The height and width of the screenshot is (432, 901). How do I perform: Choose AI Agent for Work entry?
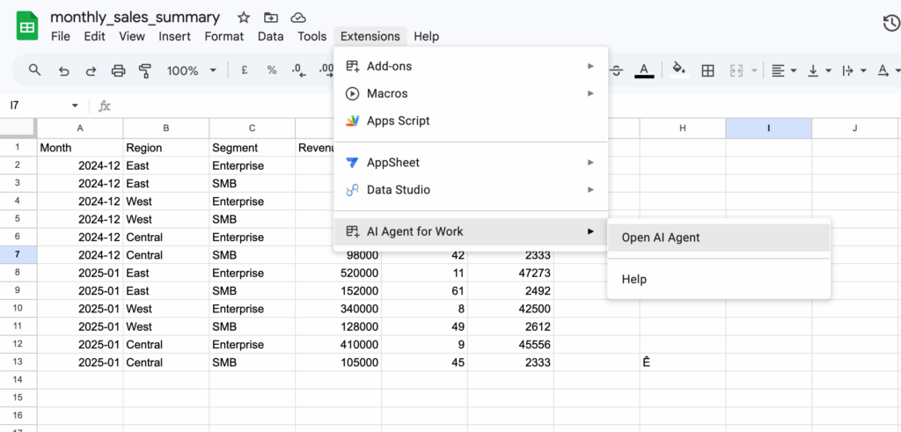point(472,231)
